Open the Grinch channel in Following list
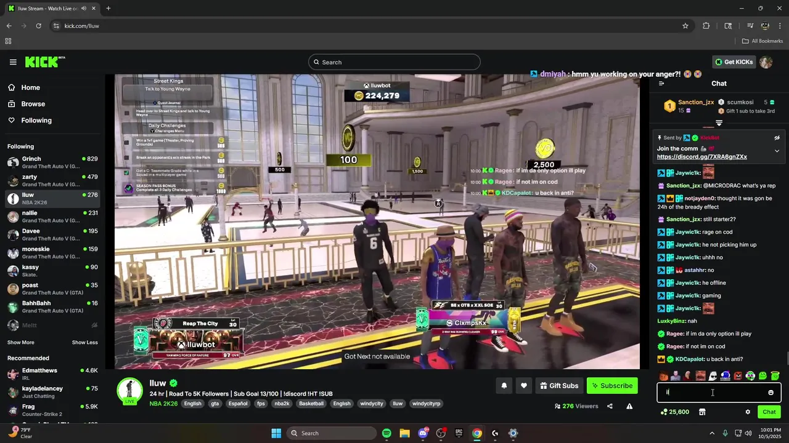Viewport: 789px width, 443px height. 52,162
